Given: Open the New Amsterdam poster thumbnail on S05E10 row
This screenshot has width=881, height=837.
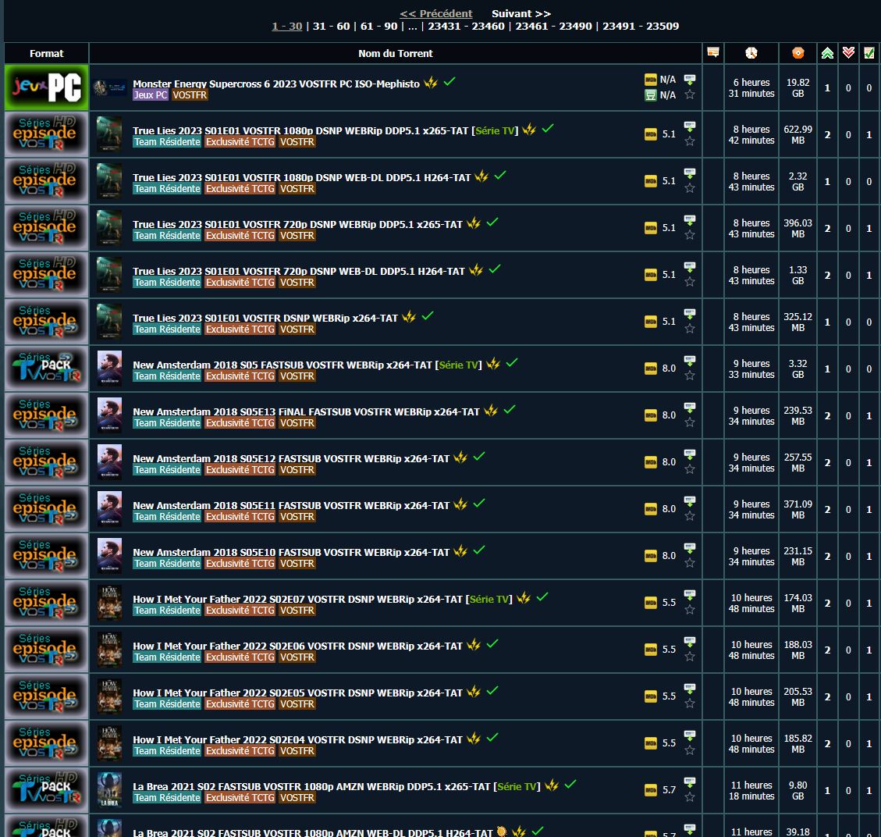Looking at the screenshot, I should [109, 556].
